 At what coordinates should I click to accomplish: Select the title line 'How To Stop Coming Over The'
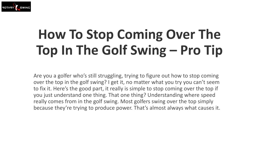(x=129, y=34)
